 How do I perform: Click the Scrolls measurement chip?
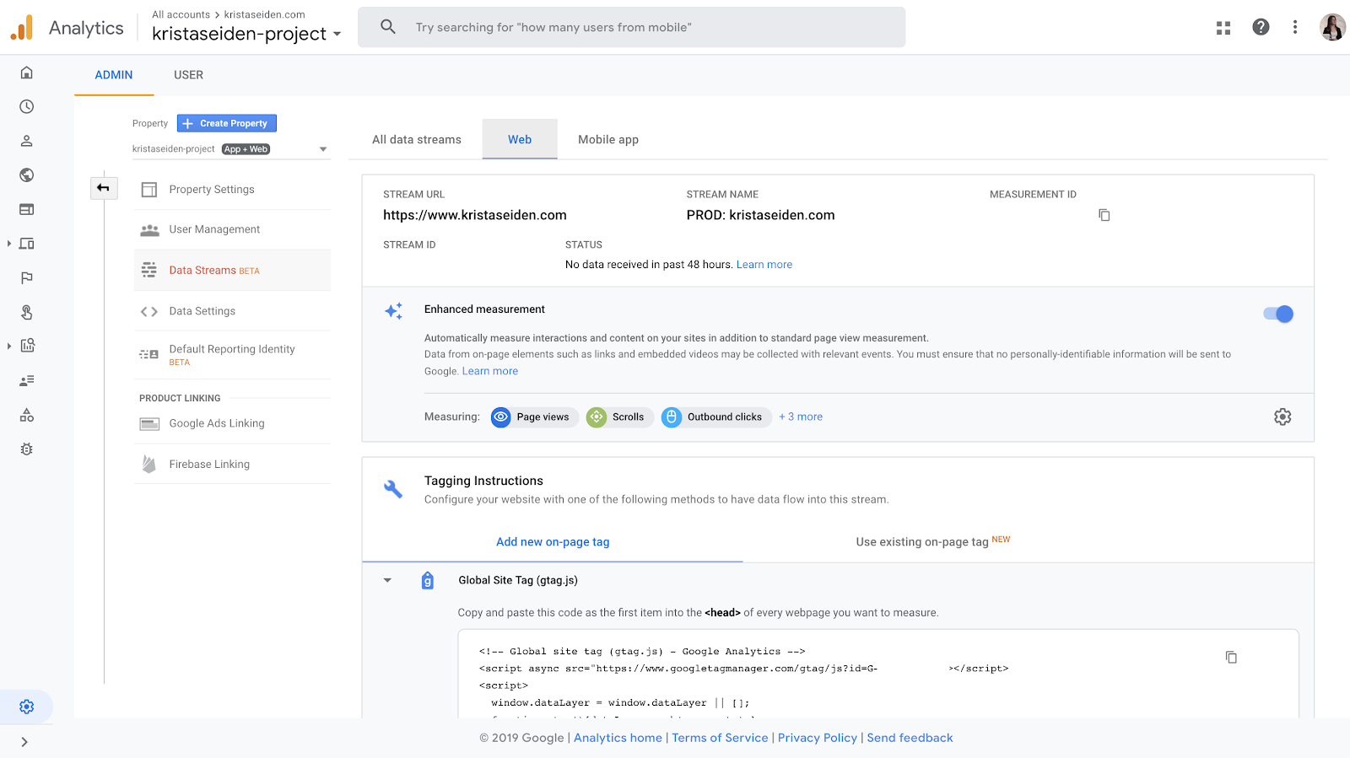pos(619,417)
